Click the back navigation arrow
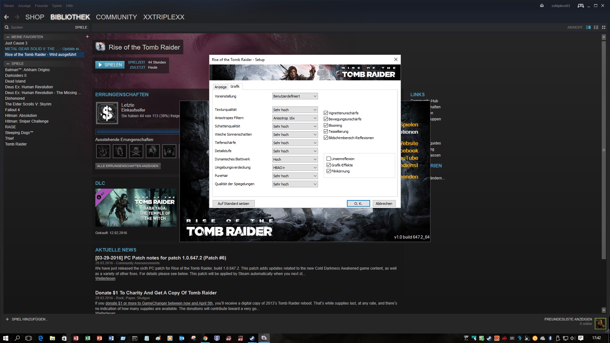 6,17
